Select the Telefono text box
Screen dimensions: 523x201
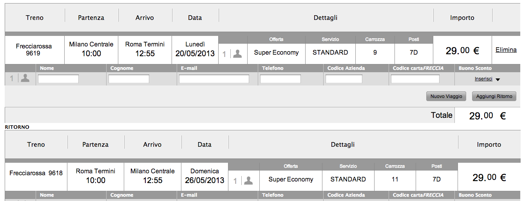pyautogui.click(x=281, y=79)
